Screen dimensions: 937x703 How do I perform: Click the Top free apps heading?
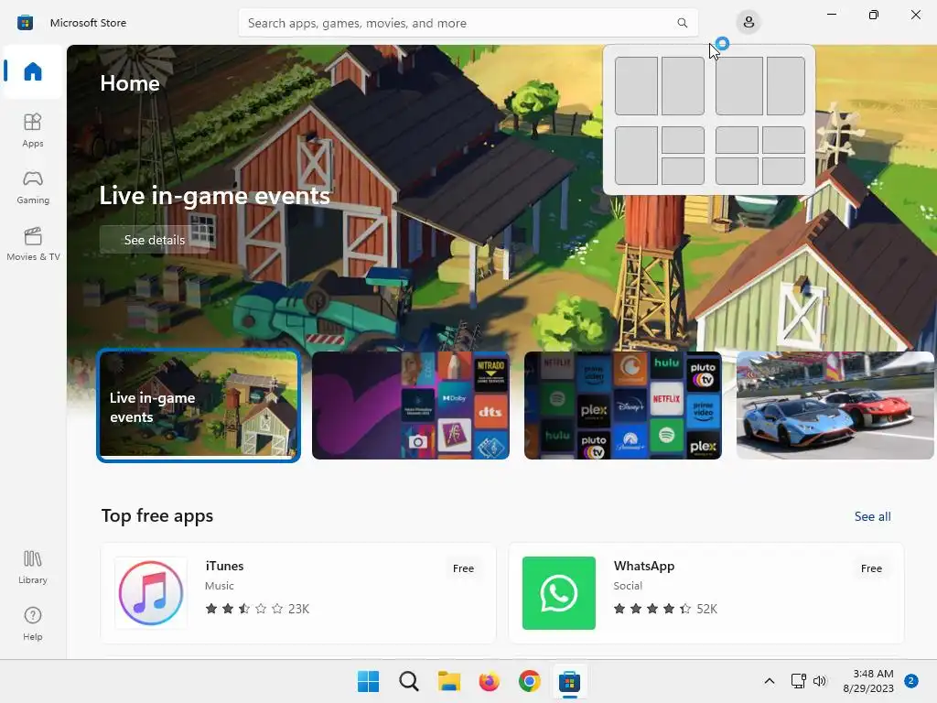157,516
